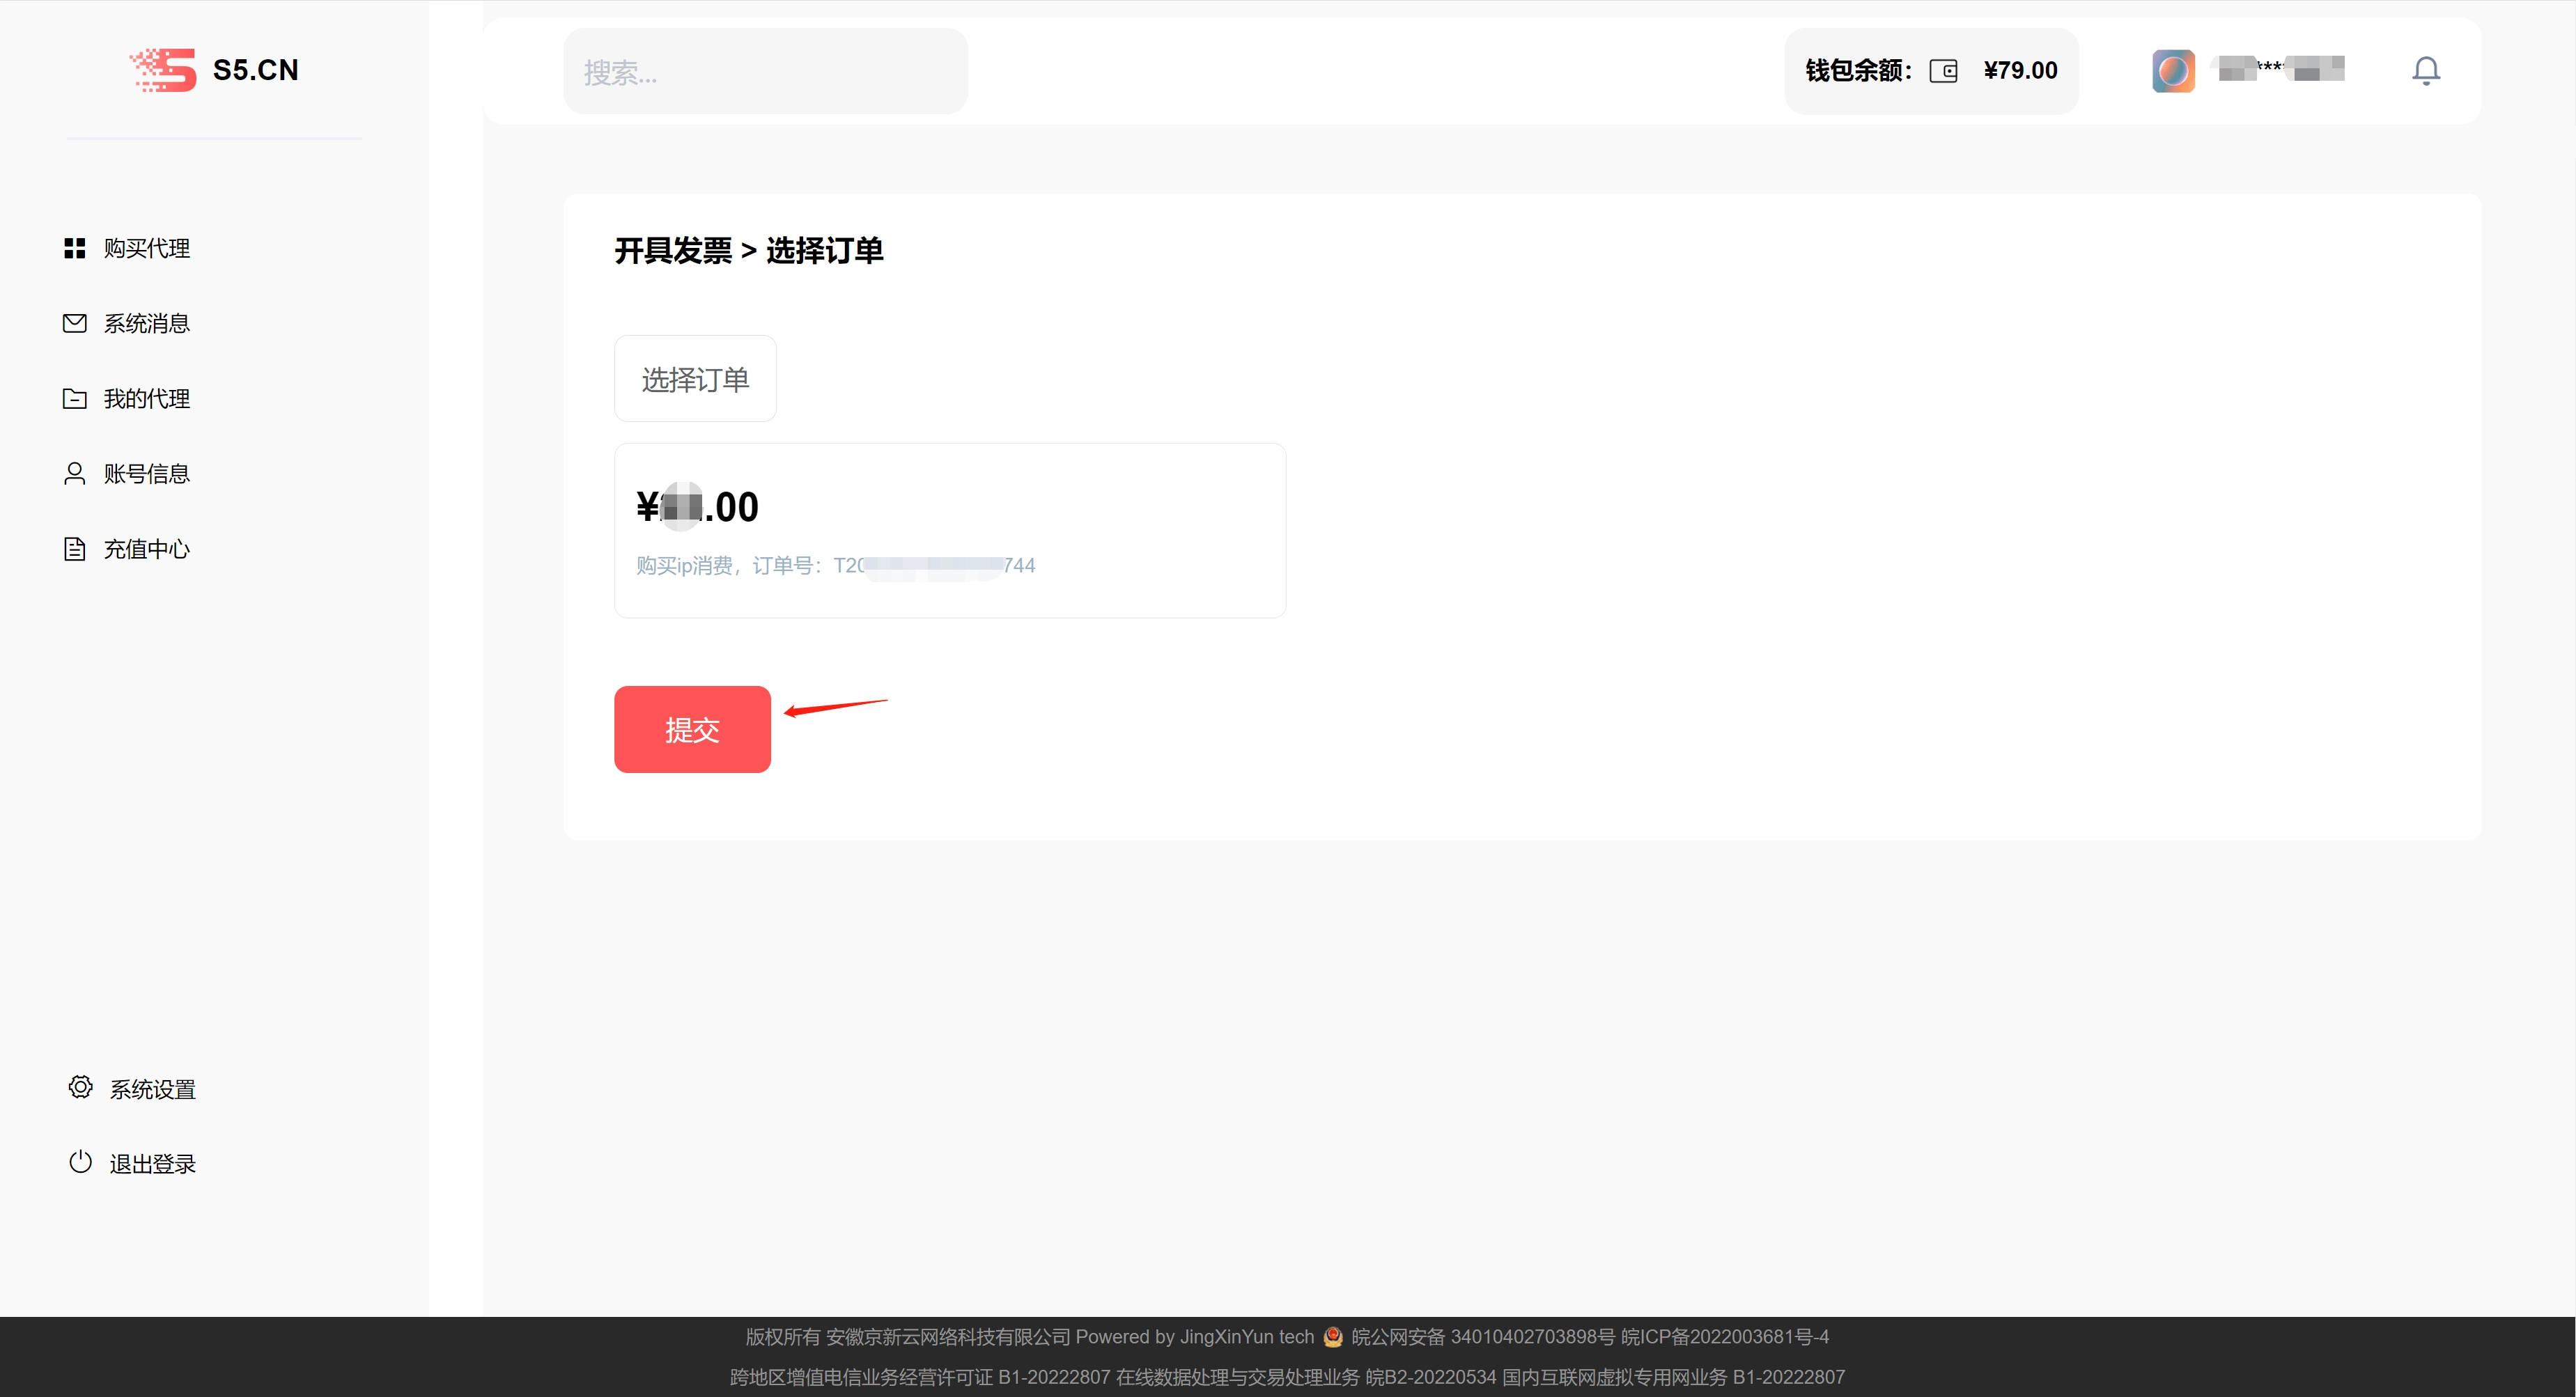2576x1397 pixels.
Task: Click the 购买代理 grid icon
Action: click(75, 248)
